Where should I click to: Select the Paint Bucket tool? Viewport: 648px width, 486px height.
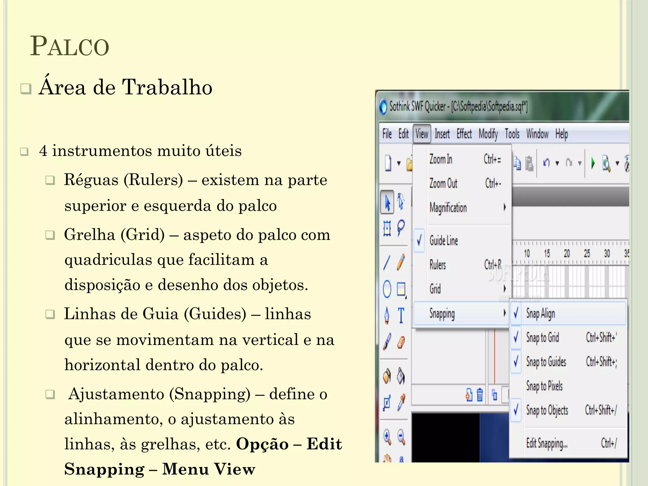tap(401, 376)
